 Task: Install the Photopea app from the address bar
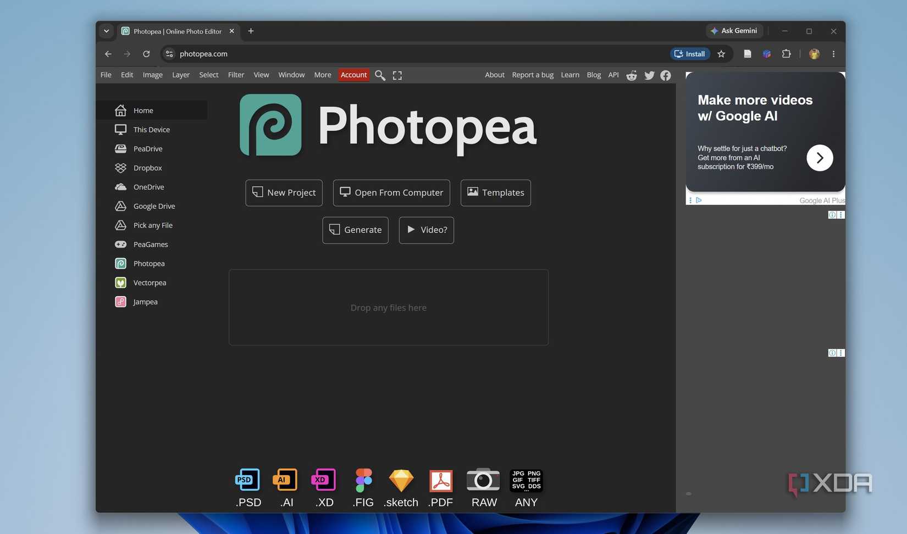(x=690, y=54)
